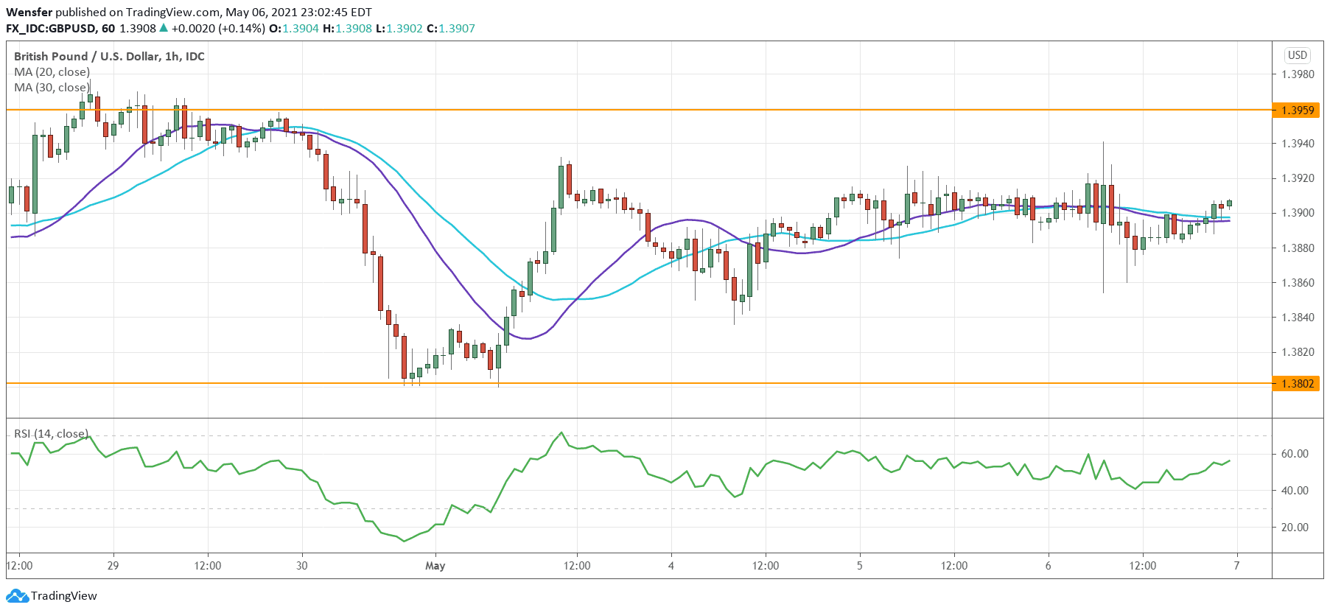1330x613 pixels.
Task: Click the upper orange horizontal resistance line
Action: [639, 110]
